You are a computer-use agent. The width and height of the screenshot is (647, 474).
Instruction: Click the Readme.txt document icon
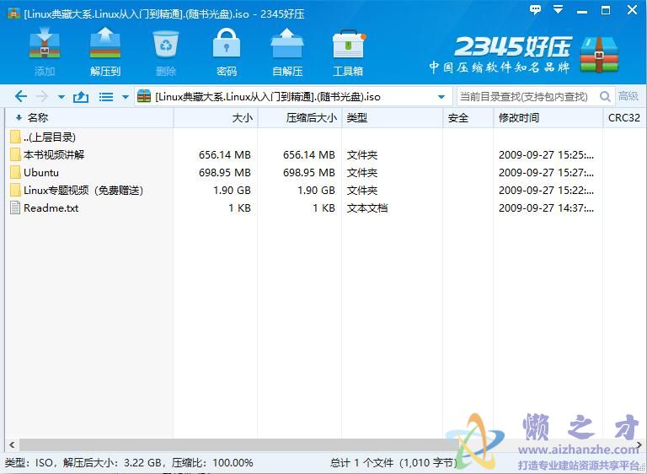click(x=15, y=207)
